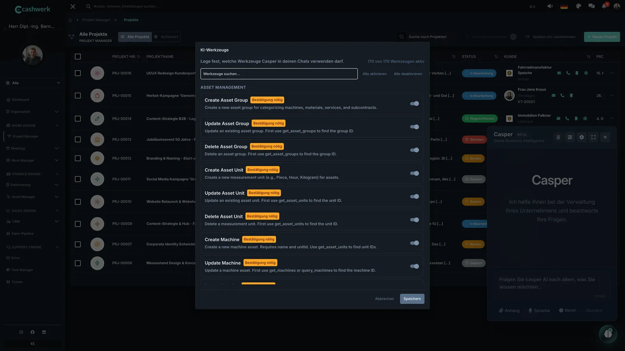625x351 pixels.
Task: Open language selector with German flag
Action: [564, 6]
